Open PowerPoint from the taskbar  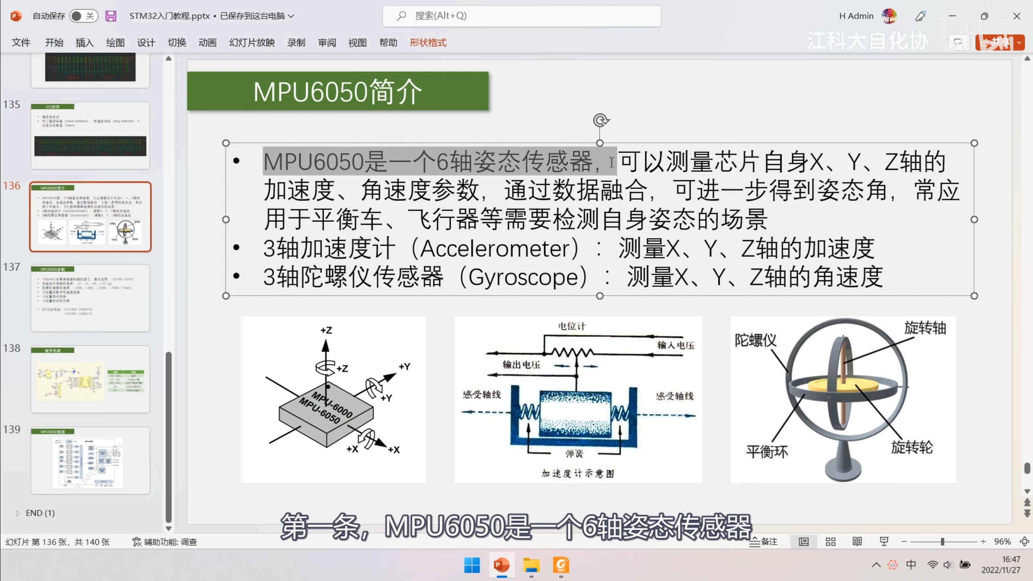[x=502, y=565]
